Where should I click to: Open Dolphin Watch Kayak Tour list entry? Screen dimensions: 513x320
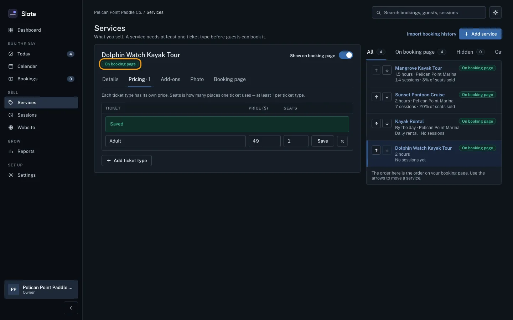pos(423,148)
